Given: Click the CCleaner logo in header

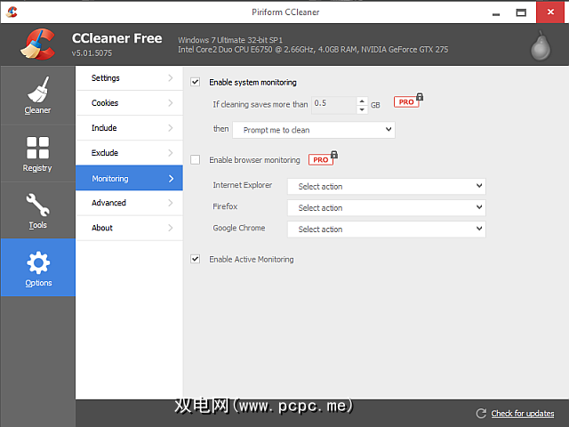Looking at the screenshot, I should click(x=37, y=44).
